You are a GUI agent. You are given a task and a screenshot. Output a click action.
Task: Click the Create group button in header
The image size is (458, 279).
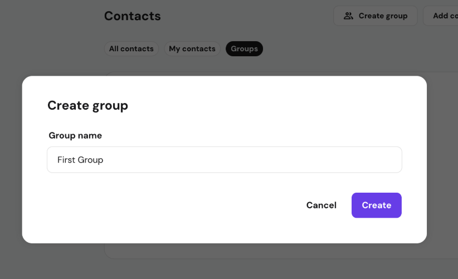click(375, 16)
